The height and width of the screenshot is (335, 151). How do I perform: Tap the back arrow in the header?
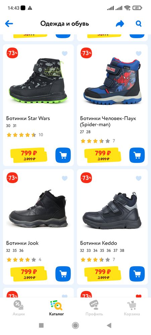pyautogui.click(x=9, y=24)
